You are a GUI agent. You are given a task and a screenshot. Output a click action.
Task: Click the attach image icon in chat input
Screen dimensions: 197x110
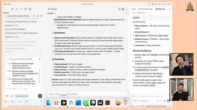[165, 101]
